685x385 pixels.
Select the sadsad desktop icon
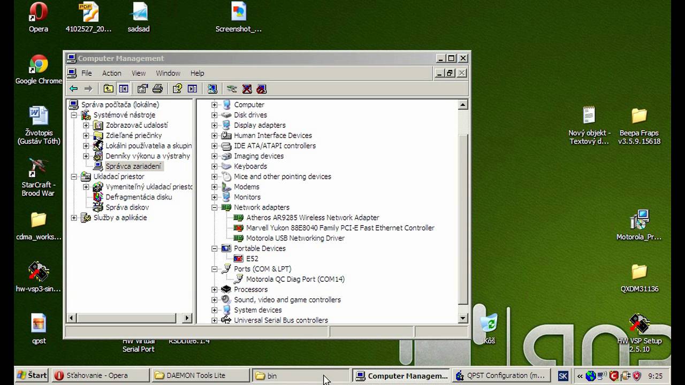coord(139,18)
